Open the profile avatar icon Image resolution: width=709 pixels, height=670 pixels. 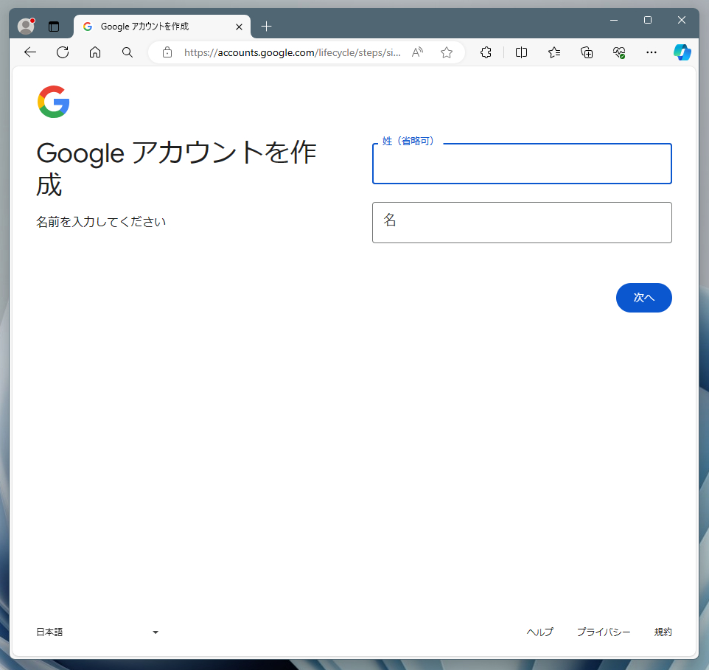pyautogui.click(x=27, y=27)
